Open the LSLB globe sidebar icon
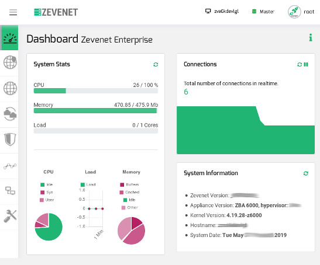The height and width of the screenshot is (265, 320). coord(10,62)
